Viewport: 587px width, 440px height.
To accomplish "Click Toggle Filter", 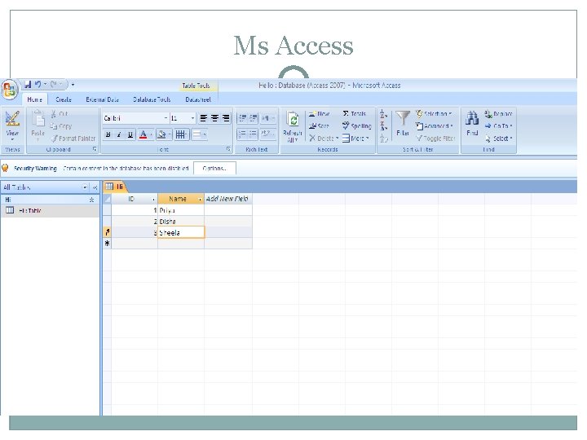I will [435, 139].
